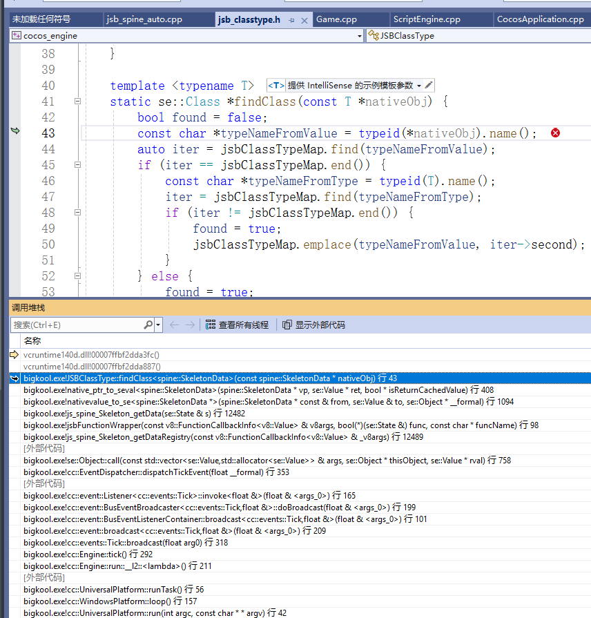Click the emplace call on line 50

(327, 244)
